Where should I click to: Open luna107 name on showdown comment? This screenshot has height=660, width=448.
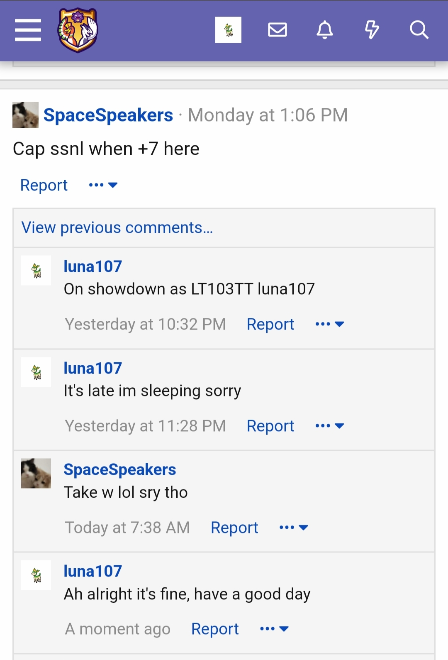click(x=93, y=266)
